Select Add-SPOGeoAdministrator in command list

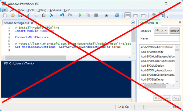(157, 47)
